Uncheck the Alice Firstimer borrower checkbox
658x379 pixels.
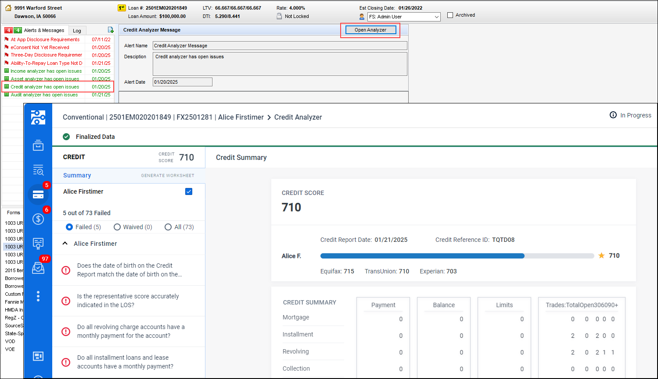point(189,191)
